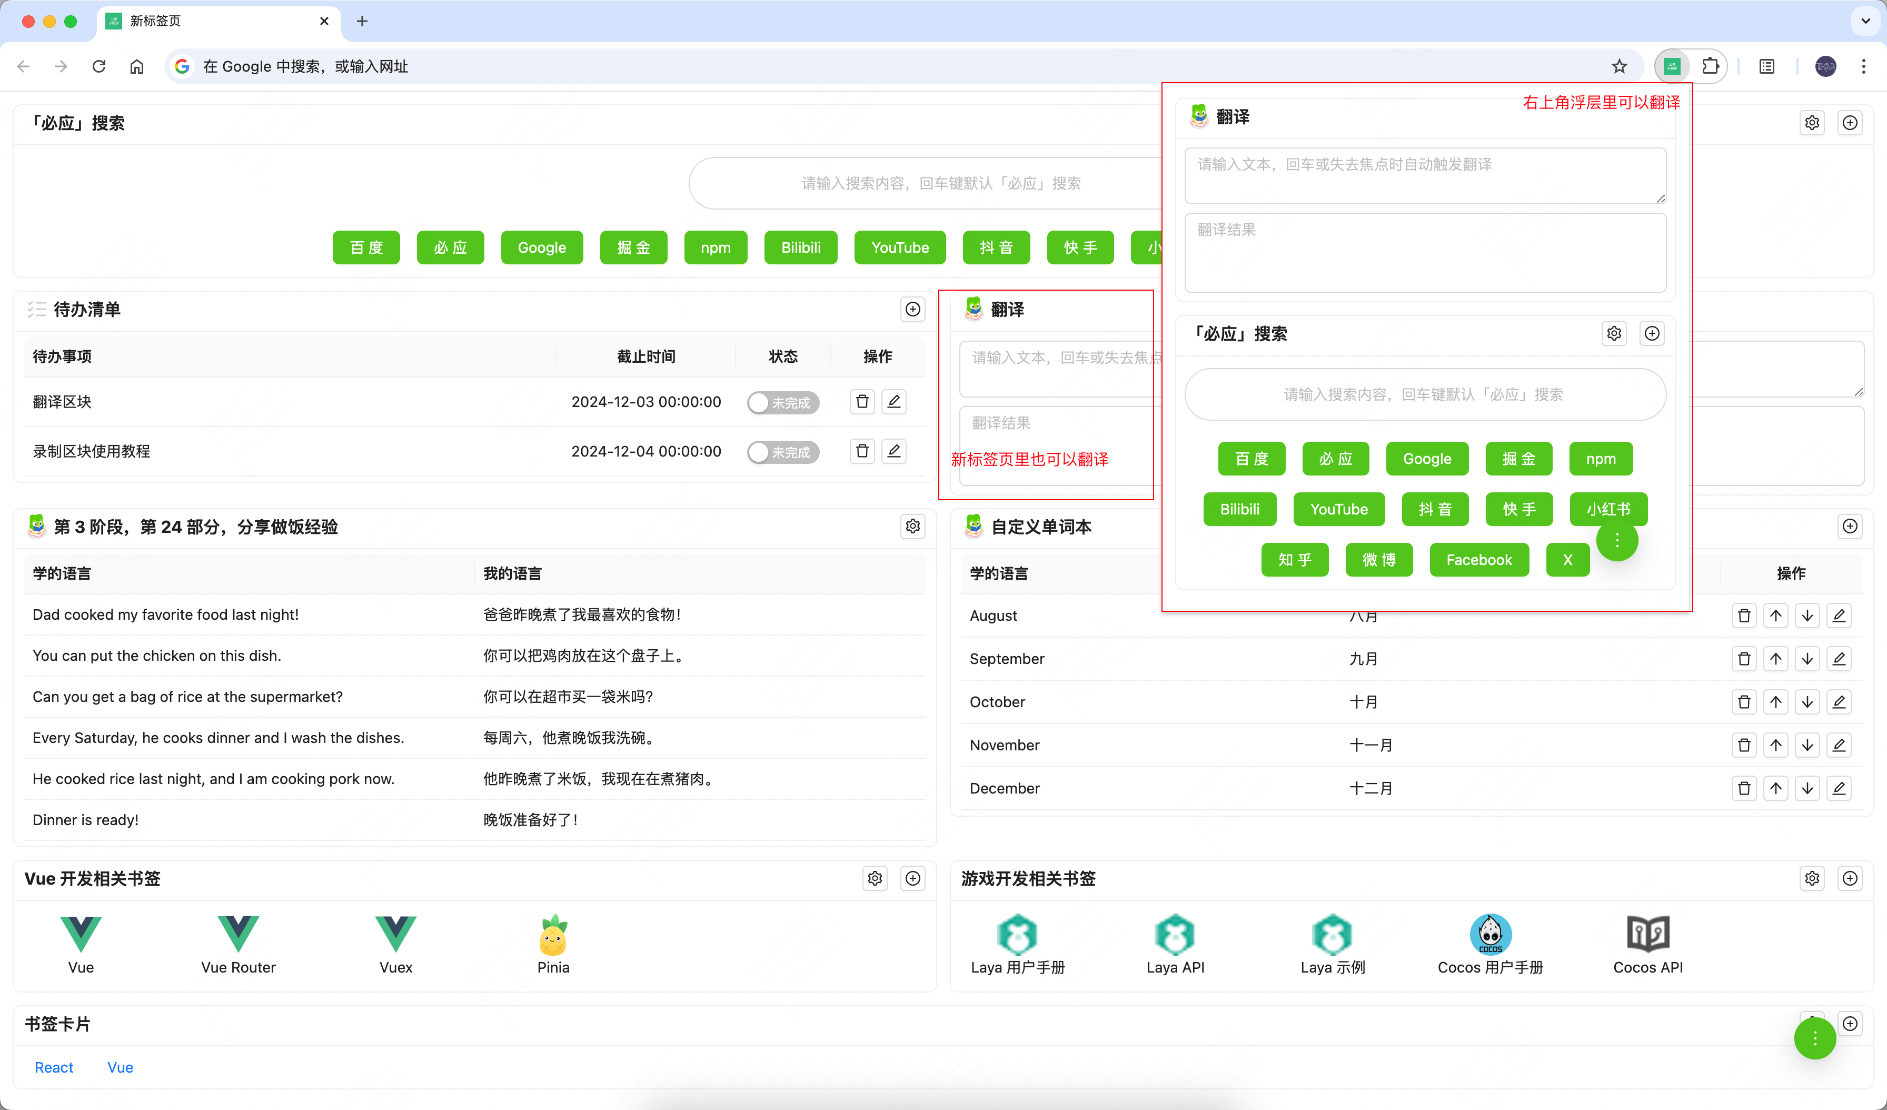Open the Laya API bookmark
This screenshot has height=1110, width=1887.
pyautogui.click(x=1176, y=945)
